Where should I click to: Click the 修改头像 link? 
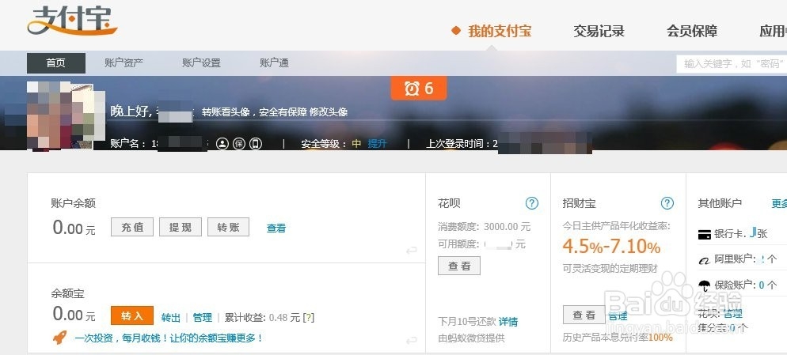329,111
